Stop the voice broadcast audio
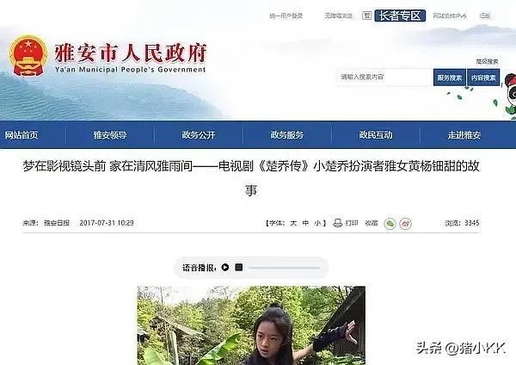516x365 pixels. click(239, 267)
